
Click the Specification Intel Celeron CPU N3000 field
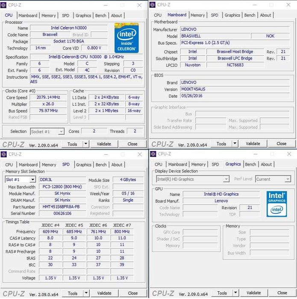click(x=86, y=57)
